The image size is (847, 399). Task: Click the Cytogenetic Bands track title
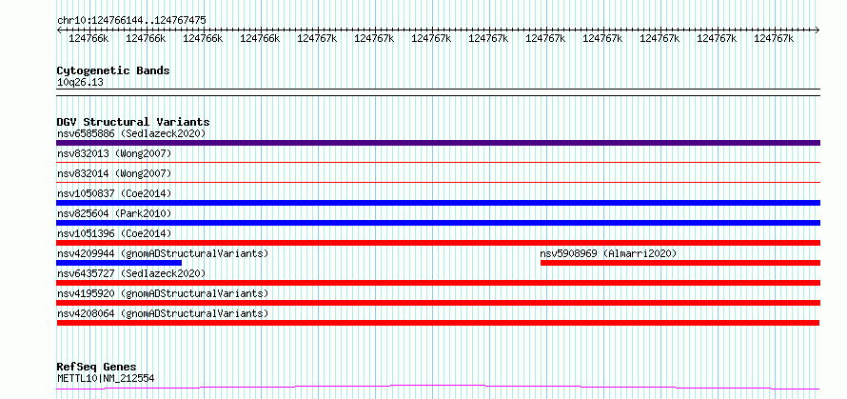click(113, 70)
